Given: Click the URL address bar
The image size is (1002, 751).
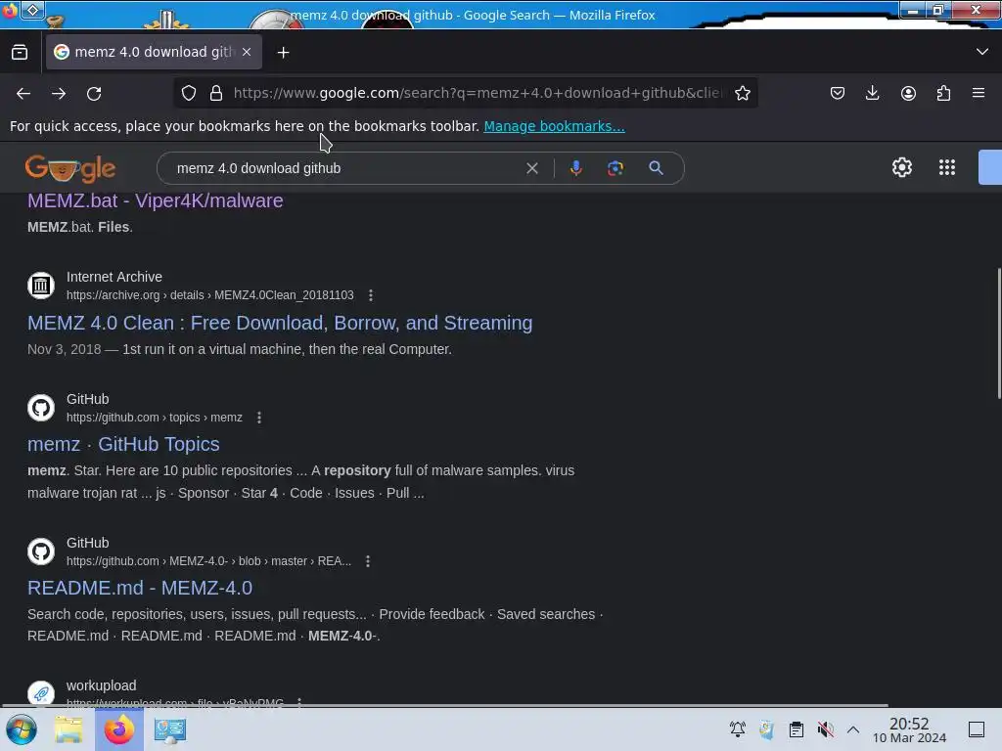Looking at the screenshot, I should pyautogui.click(x=479, y=93).
